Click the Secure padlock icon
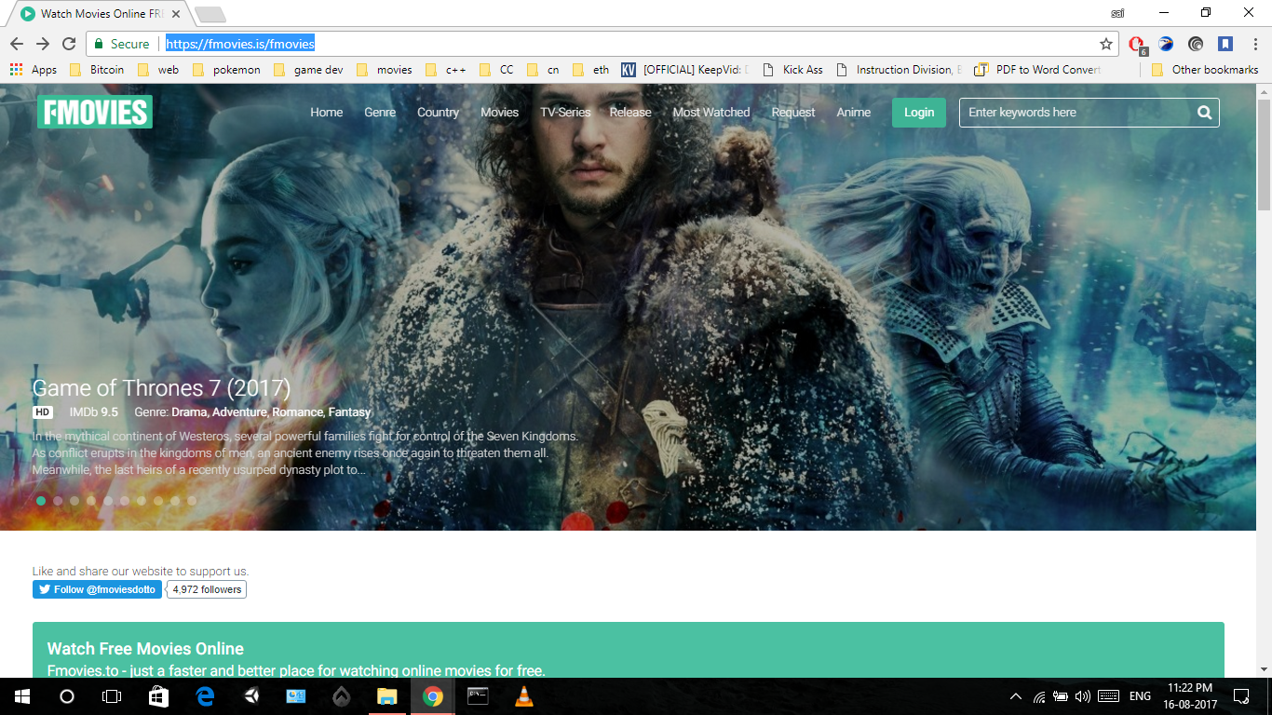Viewport: 1272px width, 715px height. [99, 44]
